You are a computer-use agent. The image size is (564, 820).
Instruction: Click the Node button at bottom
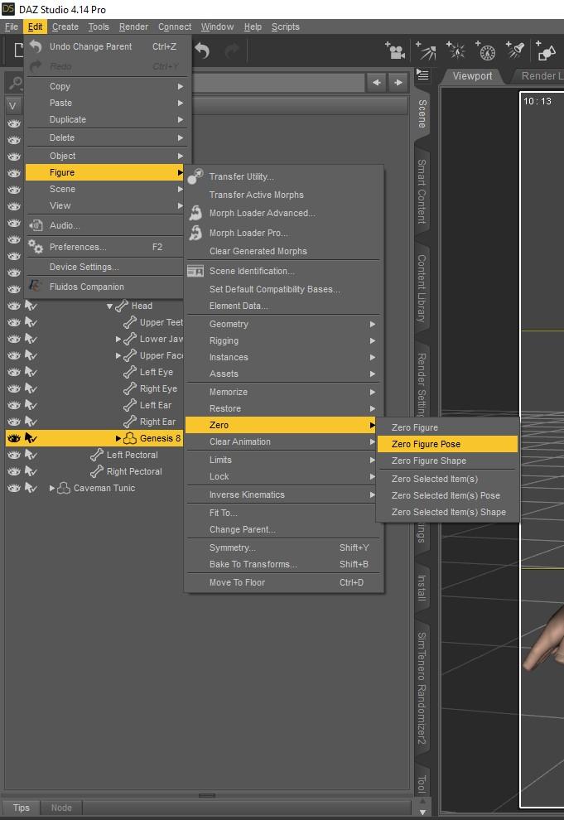[x=61, y=808]
